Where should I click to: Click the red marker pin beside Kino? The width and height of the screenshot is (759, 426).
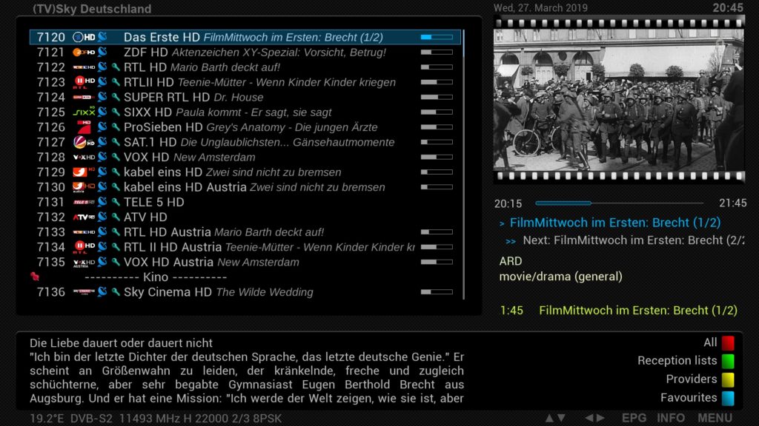[x=34, y=277]
